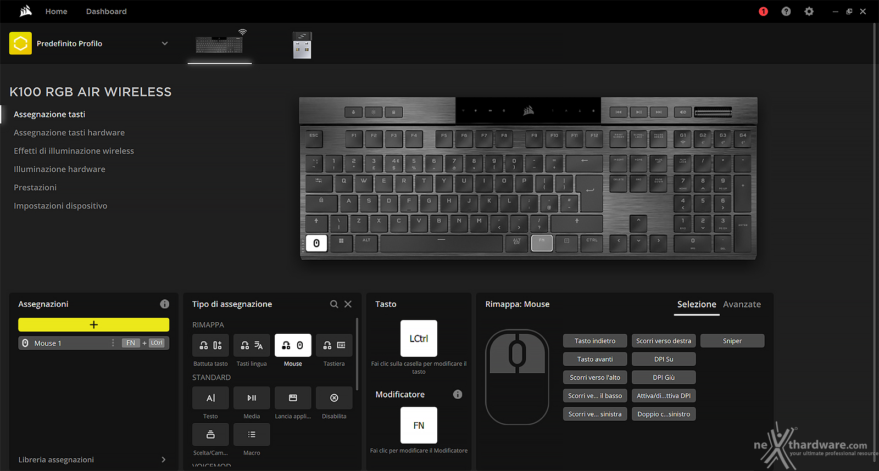
Task: Select the K100 keyboard device thumbnail
Action: click(220, 44)
